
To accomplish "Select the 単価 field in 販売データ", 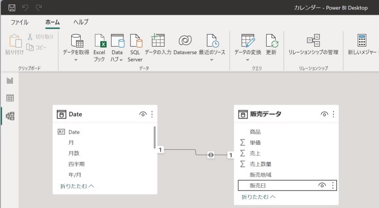I will [255, 143].
